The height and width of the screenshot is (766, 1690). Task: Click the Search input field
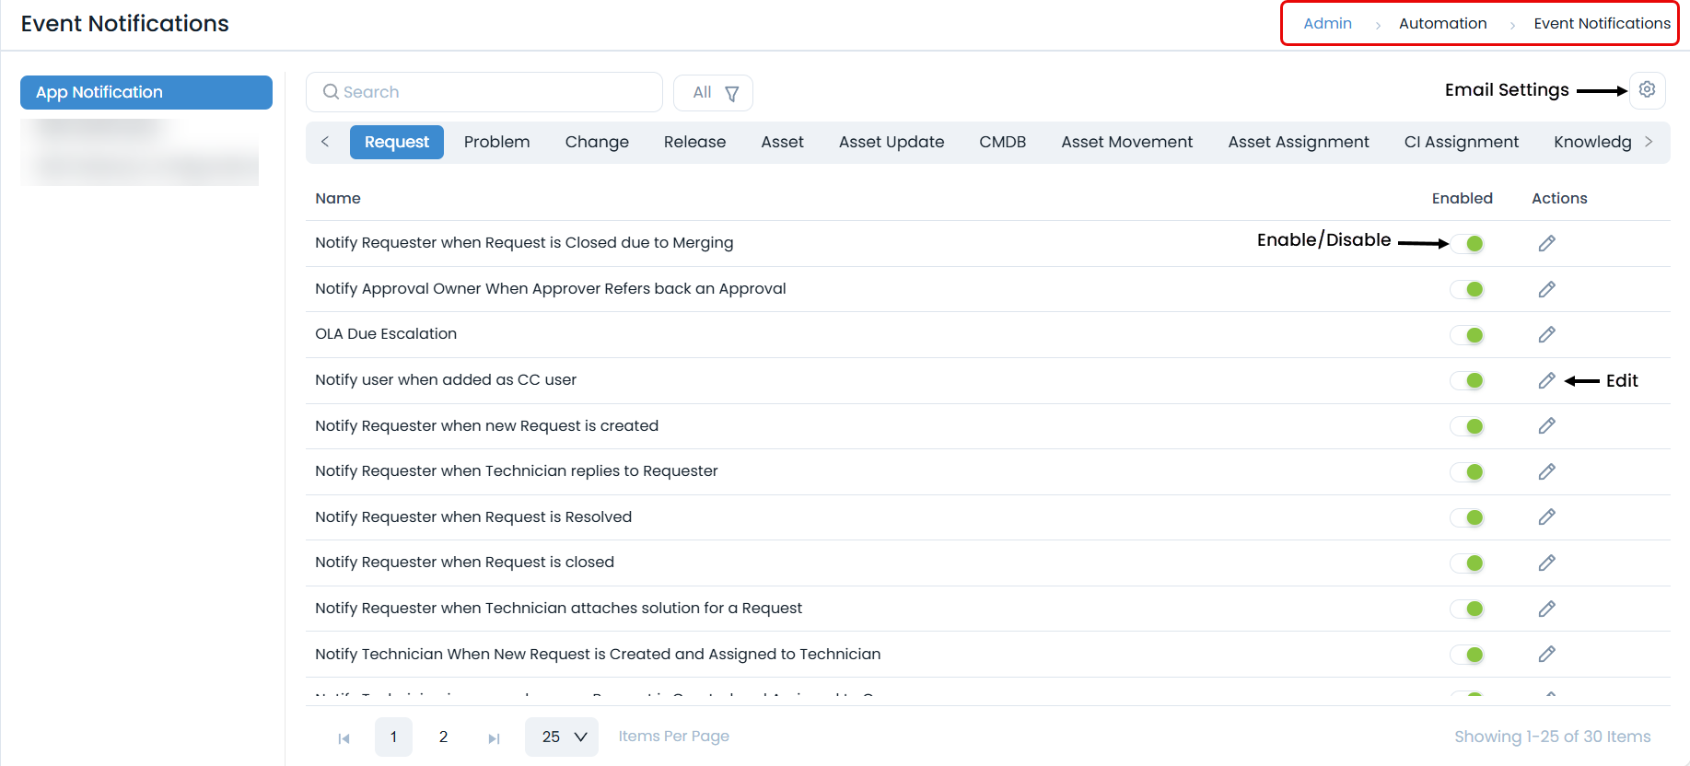[484, 92]
